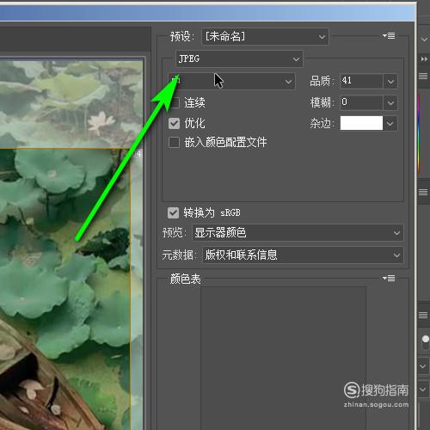Open the 预览 dropdown showing 显示器颜色
The width and height of the screenshot is (430, 430).
coord(298,233)
